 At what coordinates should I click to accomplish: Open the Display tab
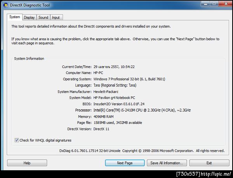pos(29,17)
